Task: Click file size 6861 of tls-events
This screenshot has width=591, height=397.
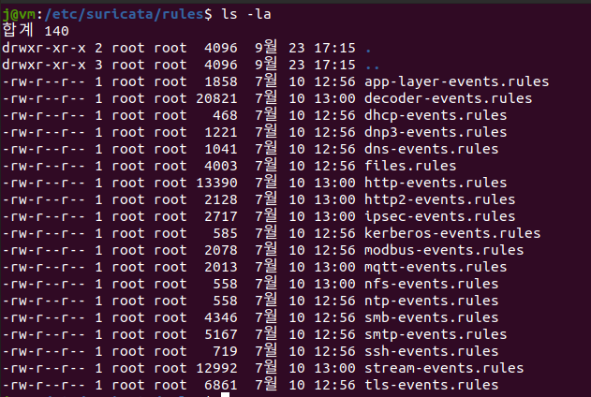Action: [x=221, y=385]
